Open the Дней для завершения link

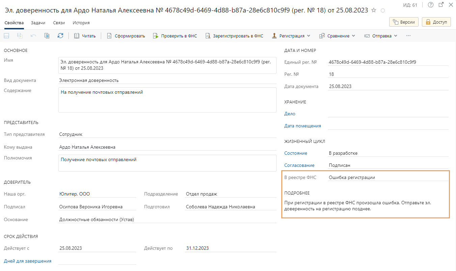tap(28, 261)
